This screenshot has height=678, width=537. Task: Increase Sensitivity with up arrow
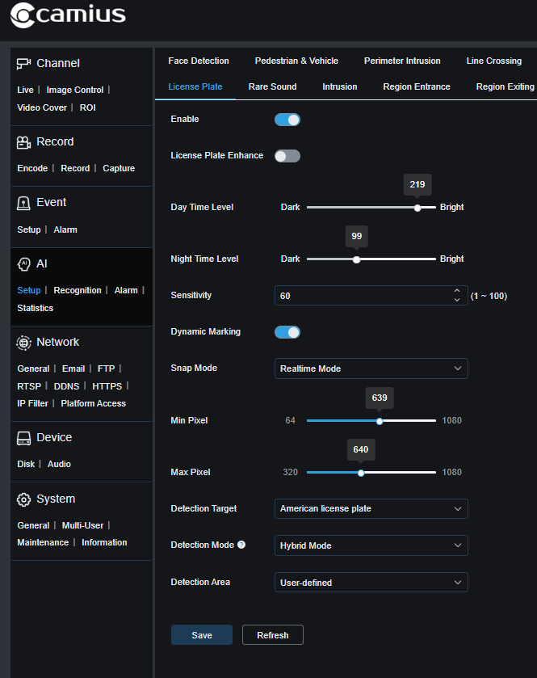[457, 291]
